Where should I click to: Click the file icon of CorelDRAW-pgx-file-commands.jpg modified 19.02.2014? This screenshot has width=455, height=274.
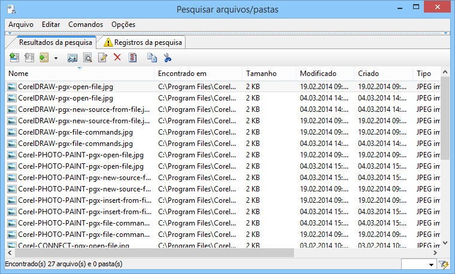pos(11,132)
